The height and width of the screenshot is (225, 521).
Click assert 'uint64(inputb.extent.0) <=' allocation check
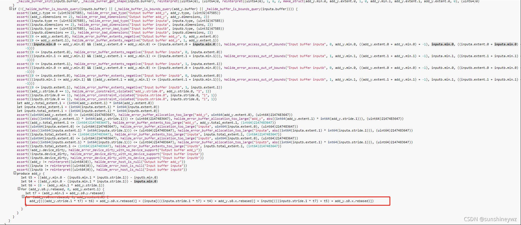pos(157,138)
